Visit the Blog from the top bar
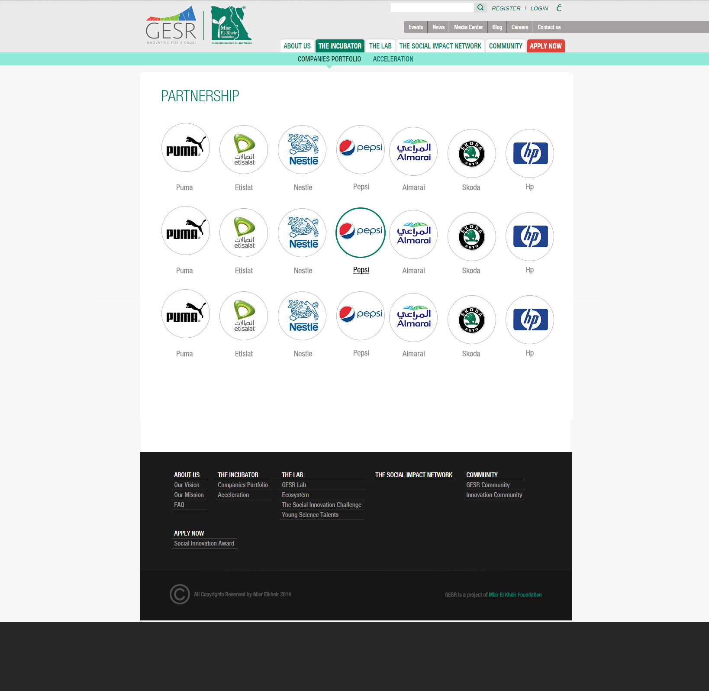Image resolution: width=709 pixels, height=691 pixels. 497,27
